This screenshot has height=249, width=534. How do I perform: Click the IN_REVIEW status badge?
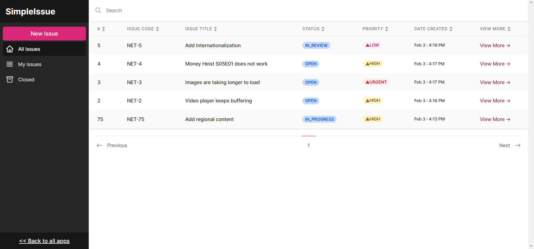click(x=316, y=46)
